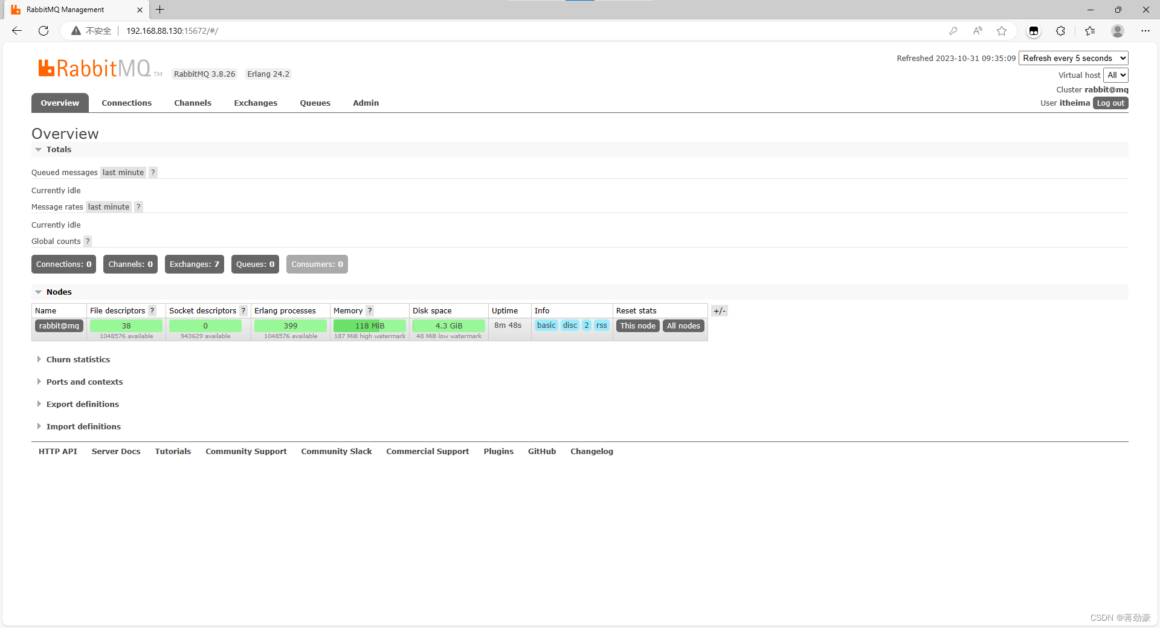Open the rabbit@mq node link

tap(59, 326)
